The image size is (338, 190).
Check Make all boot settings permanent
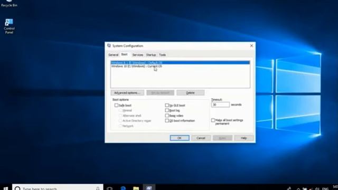point(213,120)
